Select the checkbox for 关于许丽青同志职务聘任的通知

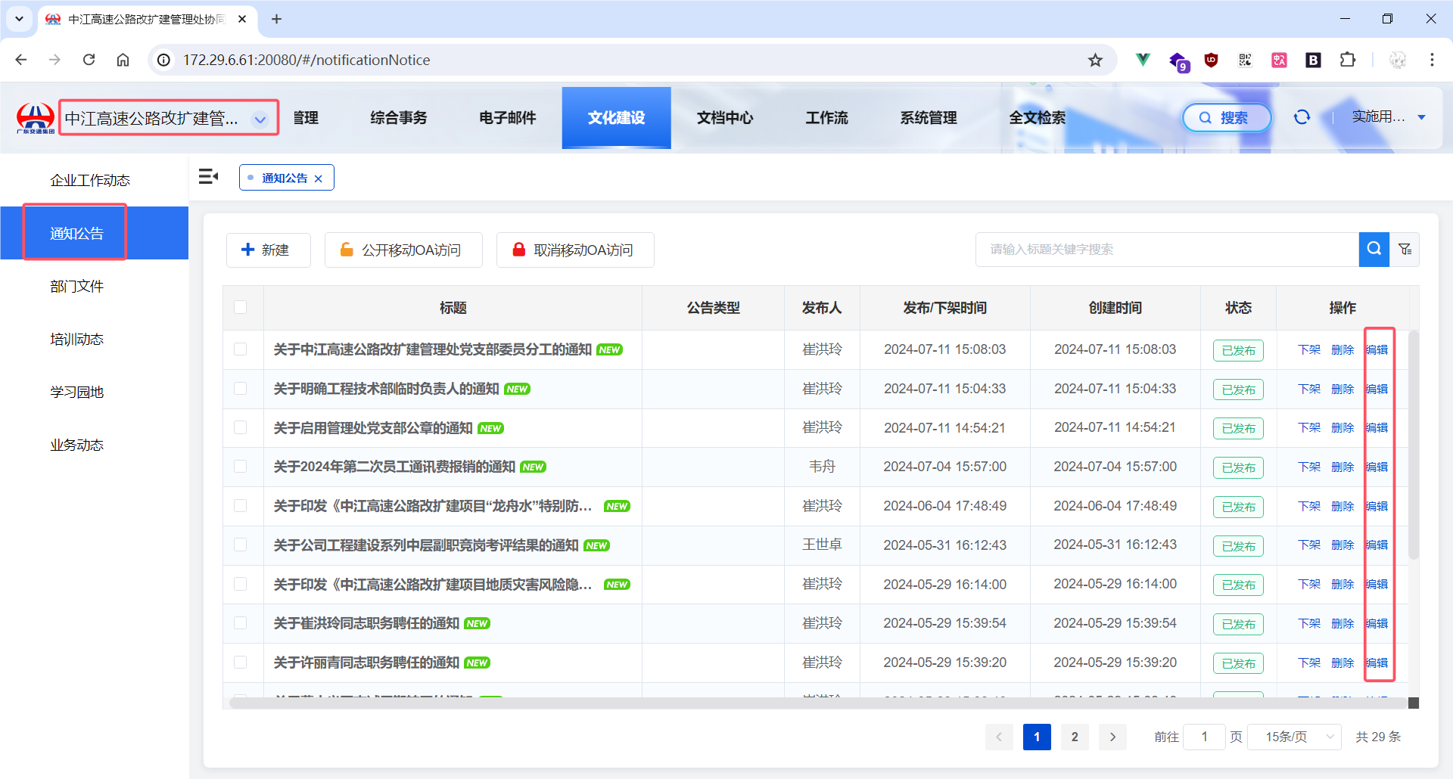click(241, 663)
